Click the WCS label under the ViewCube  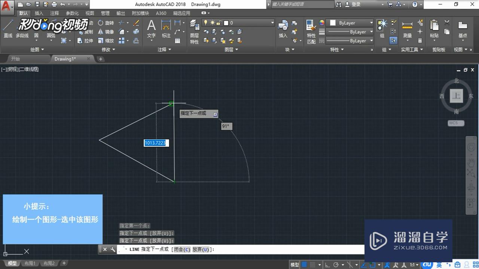(456, 123)
